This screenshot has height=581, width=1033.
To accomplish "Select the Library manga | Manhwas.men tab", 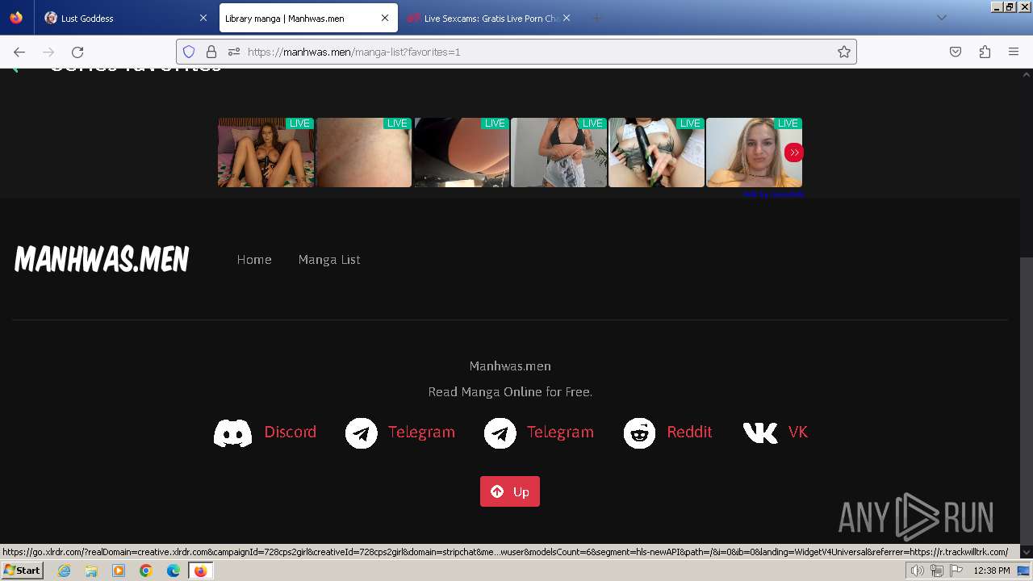I will tap(307, 18).
